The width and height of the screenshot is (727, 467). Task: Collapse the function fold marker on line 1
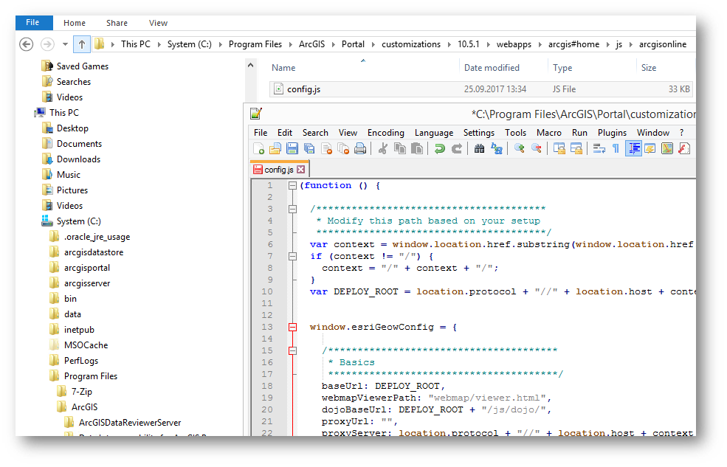(x=292, y=186)
